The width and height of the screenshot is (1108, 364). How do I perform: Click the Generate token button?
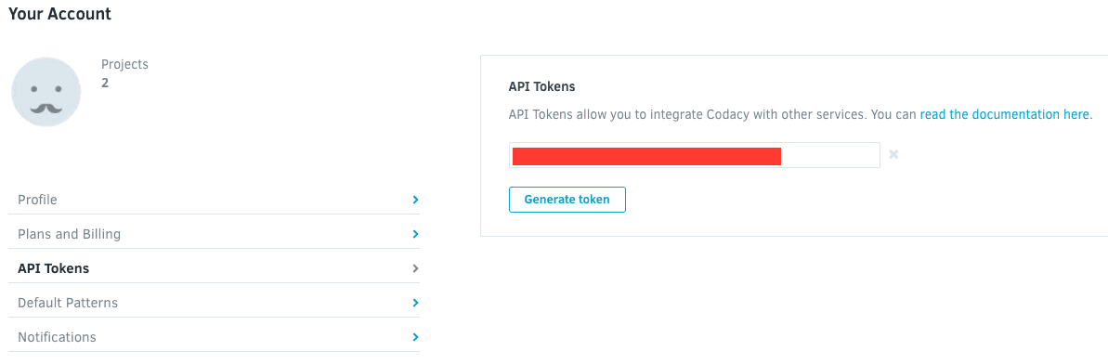[x=567, y=200]
